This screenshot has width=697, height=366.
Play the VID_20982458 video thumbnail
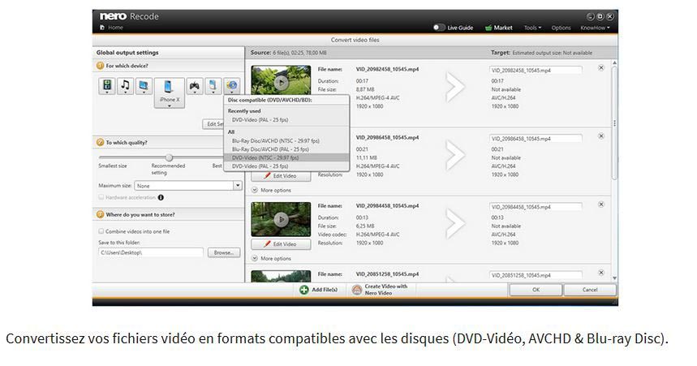[281, 83]
